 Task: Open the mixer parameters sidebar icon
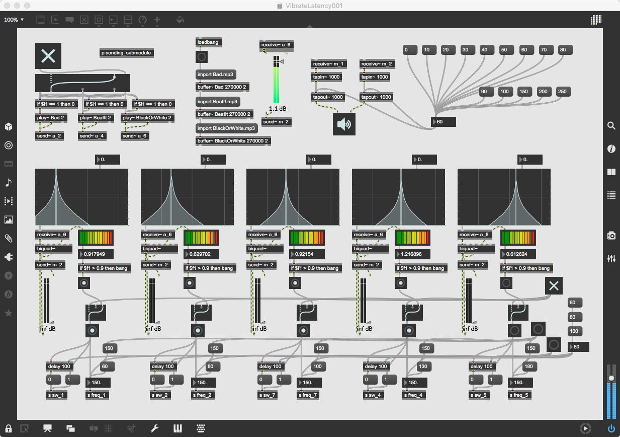pos(611,258)
